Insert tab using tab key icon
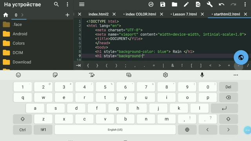The height and width of the screenshot is (141, 251). tap(78, 65)
